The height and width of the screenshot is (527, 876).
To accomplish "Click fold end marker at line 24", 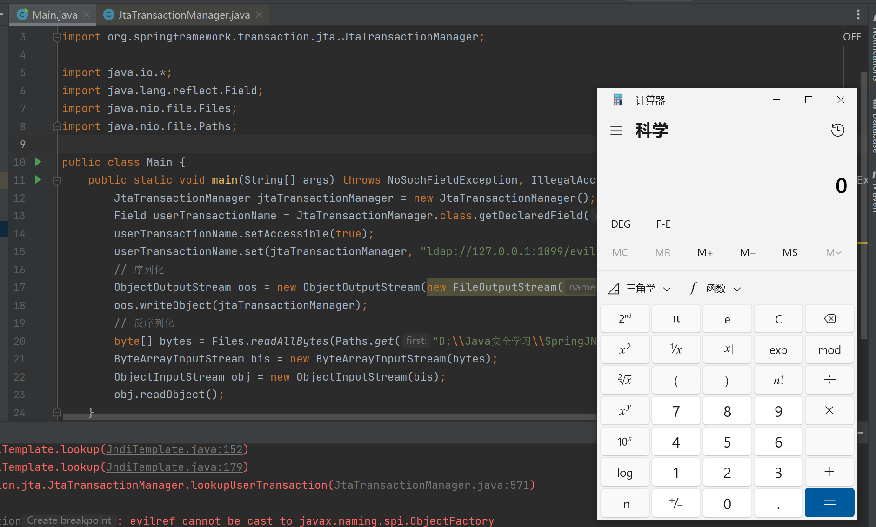I will pyautogui.click(x=57, y=412).
